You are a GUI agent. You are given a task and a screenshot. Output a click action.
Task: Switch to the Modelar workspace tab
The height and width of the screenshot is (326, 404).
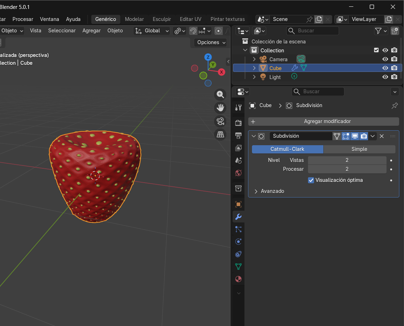click(x=134, y=19)
